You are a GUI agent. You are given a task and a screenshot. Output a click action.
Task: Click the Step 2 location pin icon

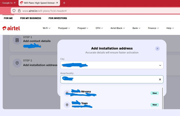(17, 63)
